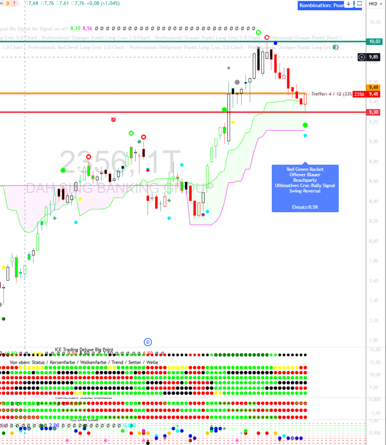The width and height of the screenshot is (386, 445).
Task: Click the square layout icon next to HKD
Action: tap(359, 4)
